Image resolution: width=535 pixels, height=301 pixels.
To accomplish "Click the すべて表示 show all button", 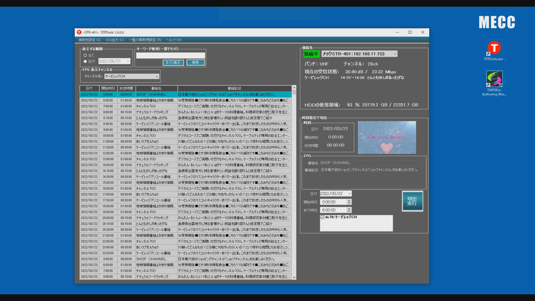I will point(173,62).
